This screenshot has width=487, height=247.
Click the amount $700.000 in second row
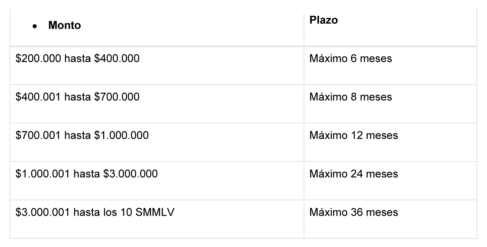coord(117,97)
